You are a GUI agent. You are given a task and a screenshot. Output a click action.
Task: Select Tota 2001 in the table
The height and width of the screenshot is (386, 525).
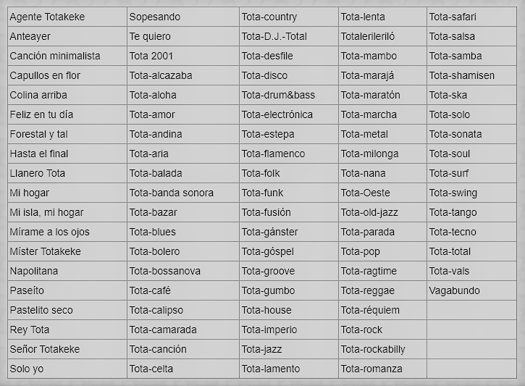coord(150,56)
